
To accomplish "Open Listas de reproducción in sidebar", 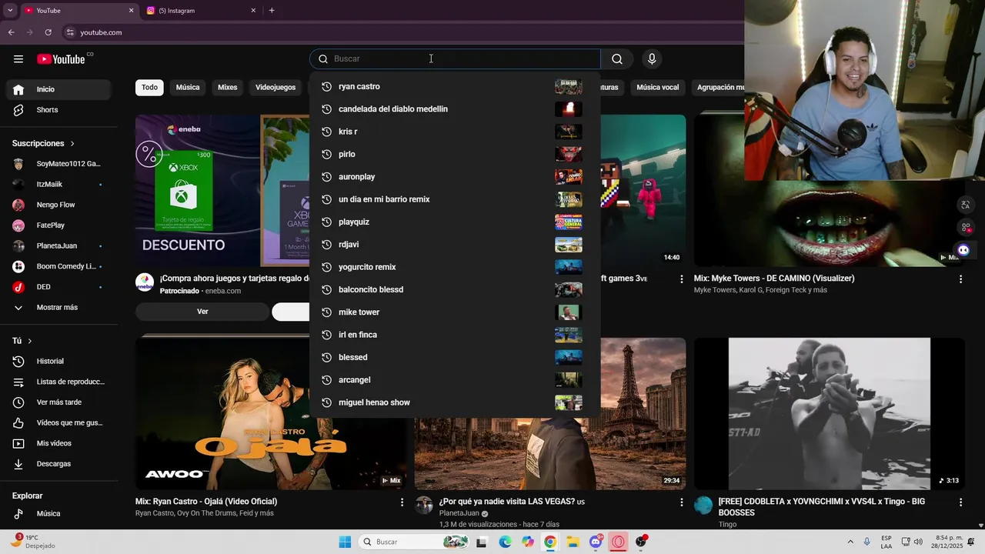I will [x=58, y=382].
